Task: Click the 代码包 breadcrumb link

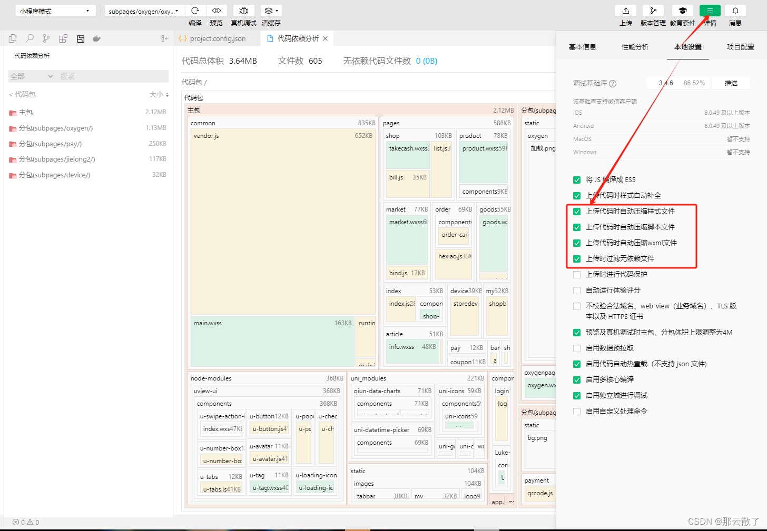Action: [x=192, y=82]
